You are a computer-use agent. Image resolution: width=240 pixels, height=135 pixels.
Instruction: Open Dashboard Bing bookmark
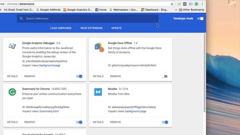click(x=154, y=10)
